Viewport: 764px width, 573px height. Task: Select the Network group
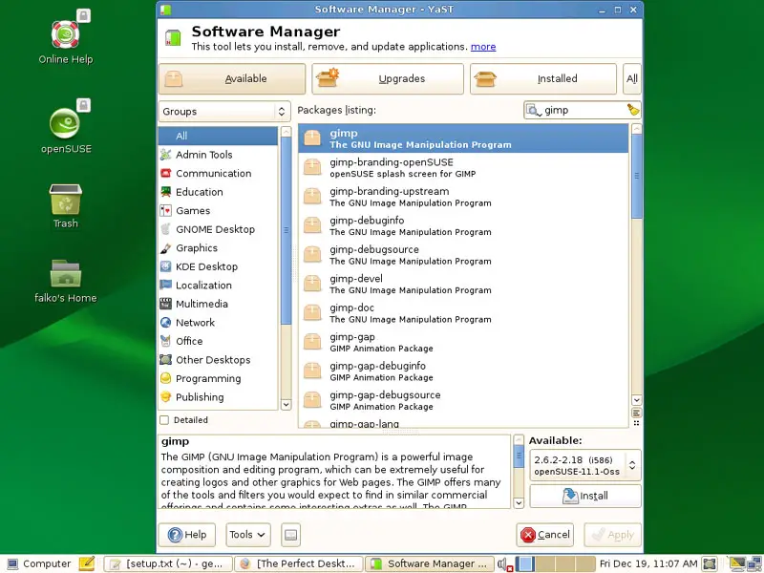[x=219, y=323]
